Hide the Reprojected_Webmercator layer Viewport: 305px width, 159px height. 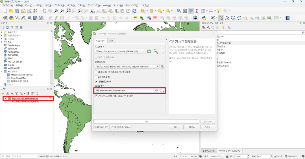point(5,98)
